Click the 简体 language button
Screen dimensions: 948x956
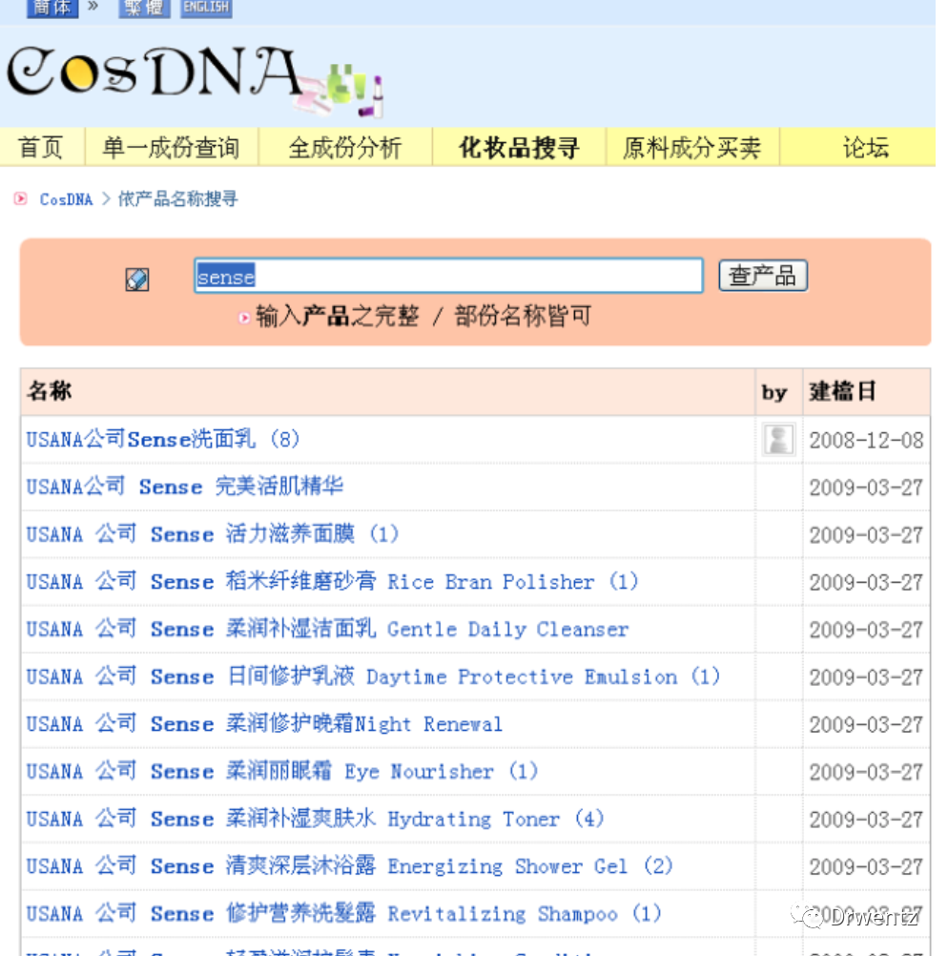52,8
